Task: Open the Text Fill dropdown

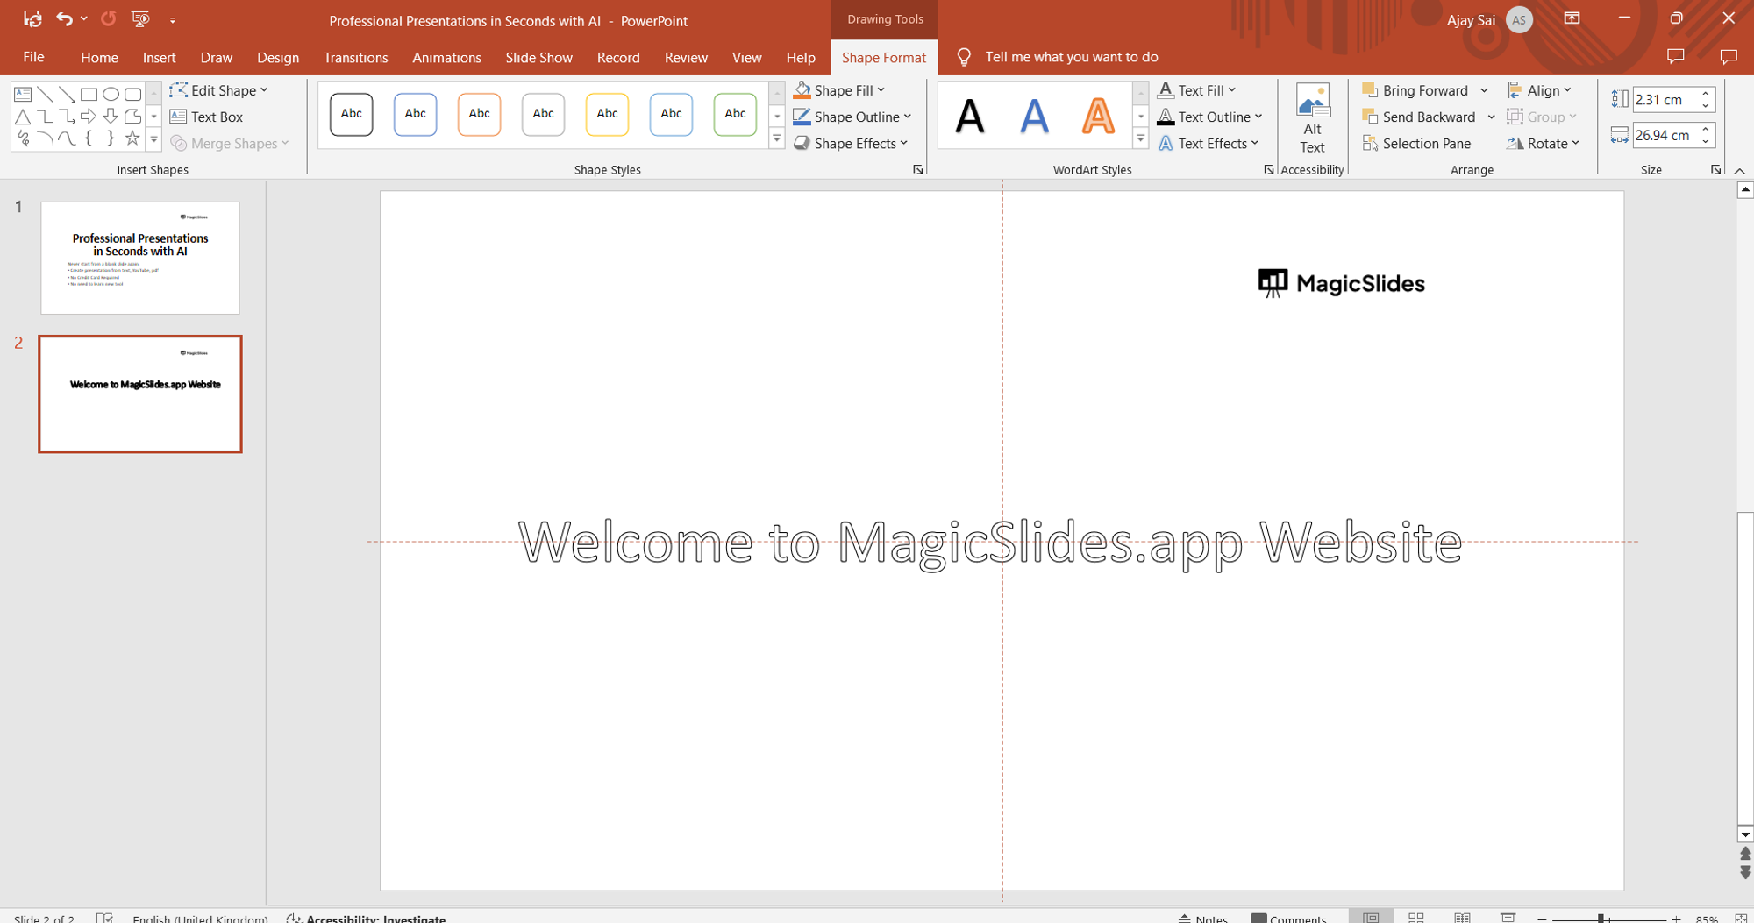Action: click(x=1197, y=90)
